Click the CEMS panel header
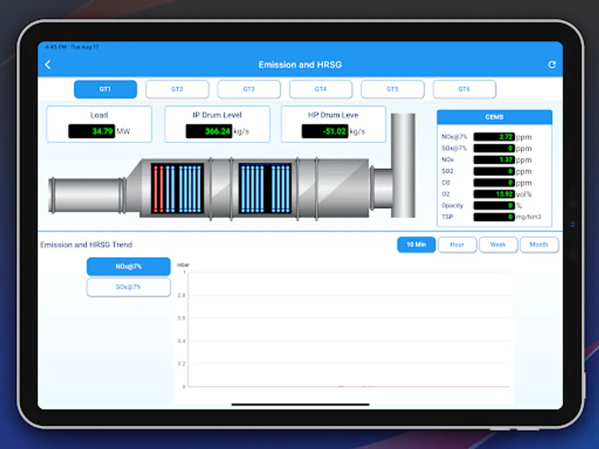 click(x=495, y=117)
